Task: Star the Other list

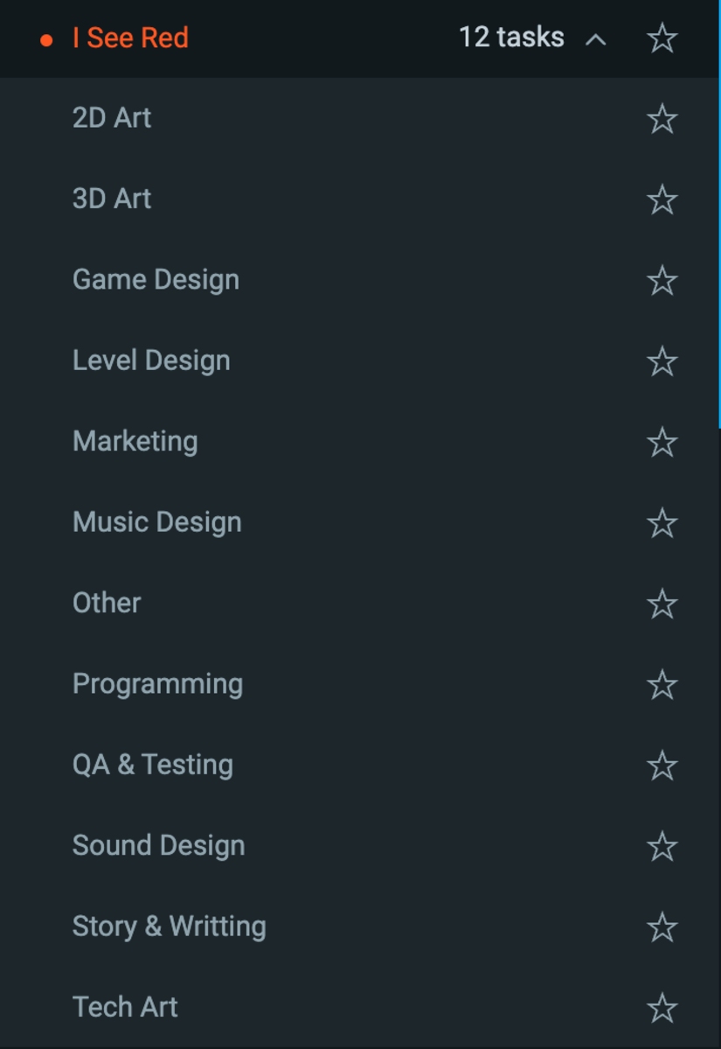Action: point(662,604)
